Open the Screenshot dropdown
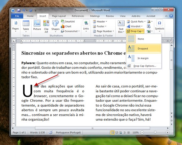Viewport: 182px width, 145px height. (71, 31)
